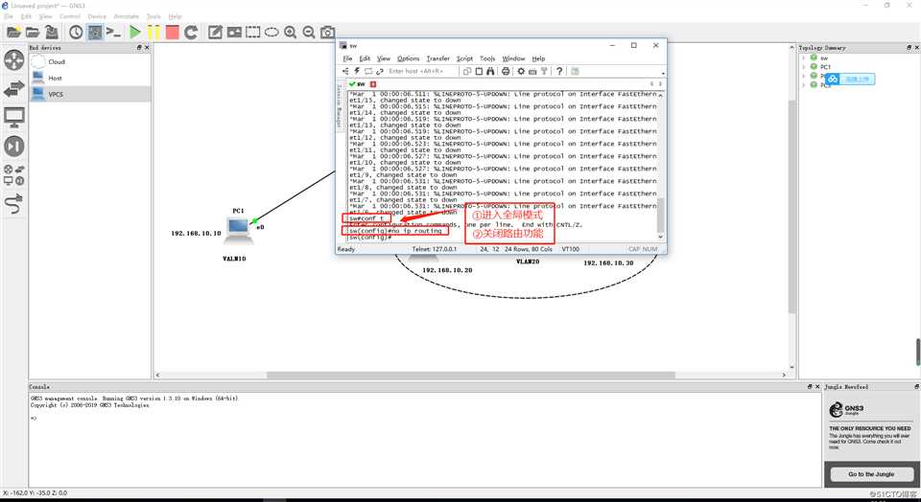Expand PC1 node in Topology Summary

(x=804, y=66)
